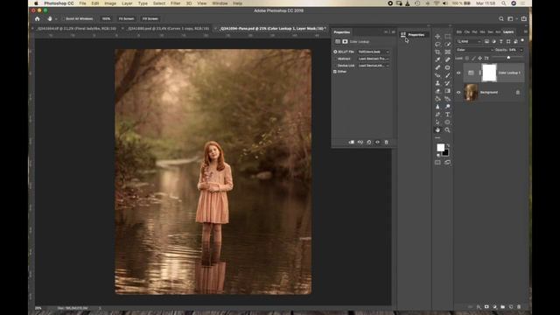Screen dimensions: 560x315
Task: Open Load DeviceLink Profile dropdown
Action: pos(374,66)
